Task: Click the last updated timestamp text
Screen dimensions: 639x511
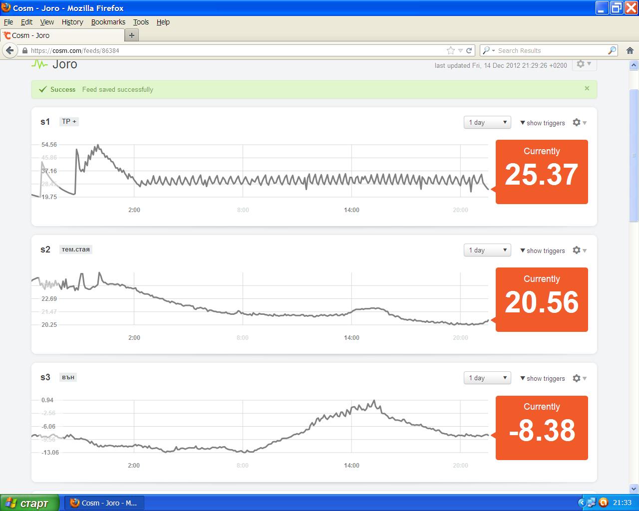Action: pyautogui.click(x=501, y=65)
